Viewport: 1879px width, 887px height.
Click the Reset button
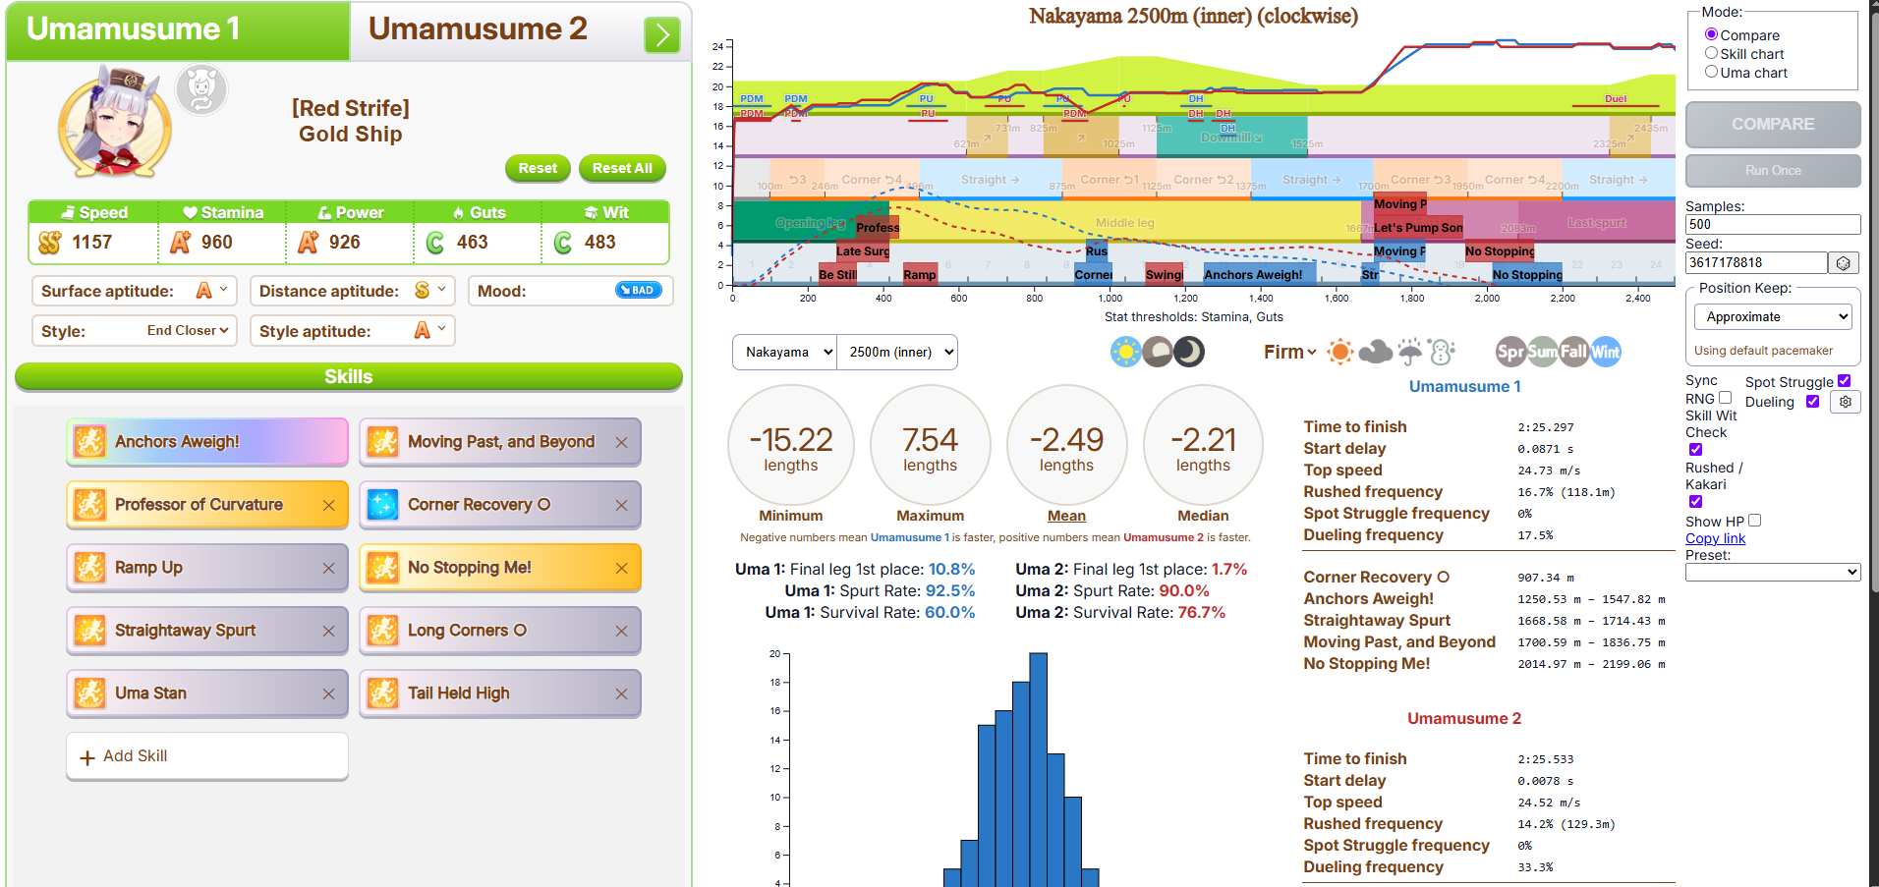point(538,168)
